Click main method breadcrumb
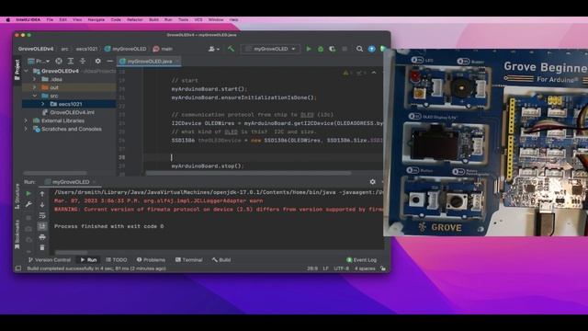The height and width of the screenshot is (331, 588). (x=163, y=49)
